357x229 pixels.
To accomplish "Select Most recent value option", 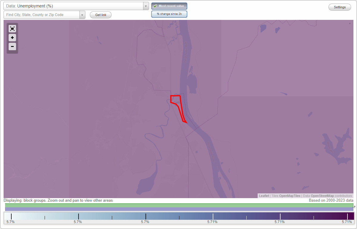I will coord(169,6).
